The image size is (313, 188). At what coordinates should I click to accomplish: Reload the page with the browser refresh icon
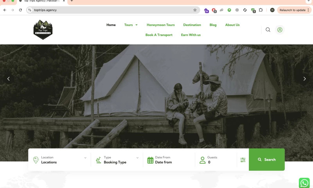pyautogui.click(x=20, y=10)
